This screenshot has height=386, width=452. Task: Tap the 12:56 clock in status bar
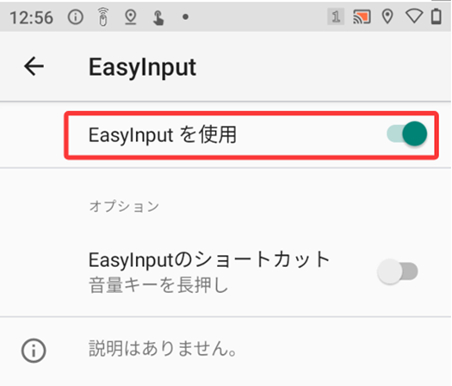point(31,17)
